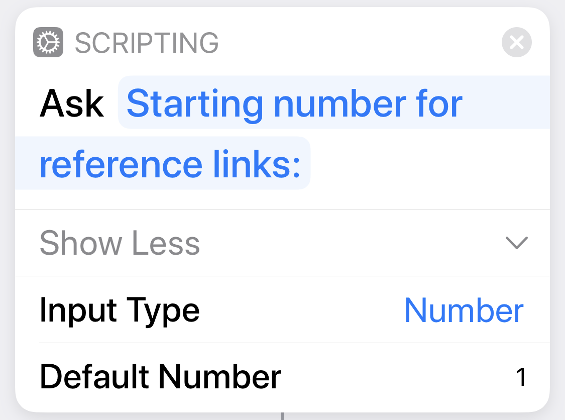Viewport: 565px width, 420px height.
Task: Click the Scripting gear icon
Action: 48,42
